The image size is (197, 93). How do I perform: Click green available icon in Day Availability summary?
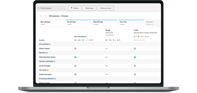tap(75, 40)
